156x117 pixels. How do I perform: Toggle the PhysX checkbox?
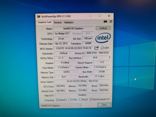coord(80,99)
